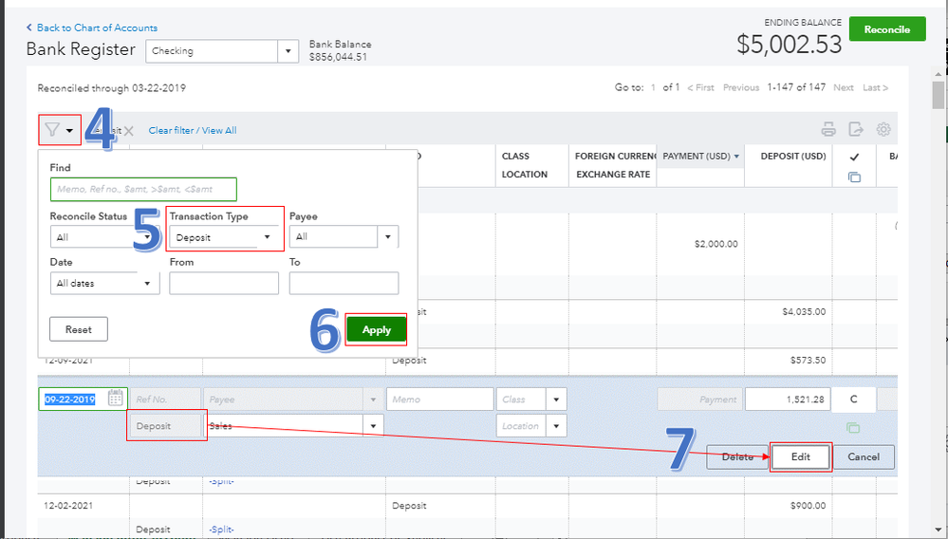Edit the selected deposit
The image size is (948, 539).
tap(801, 456)
